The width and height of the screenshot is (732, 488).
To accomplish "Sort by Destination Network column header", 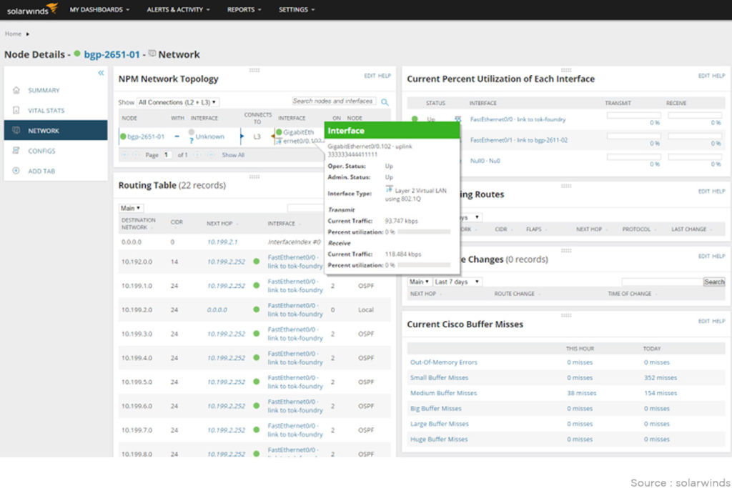I will click(x=138, y=224).
